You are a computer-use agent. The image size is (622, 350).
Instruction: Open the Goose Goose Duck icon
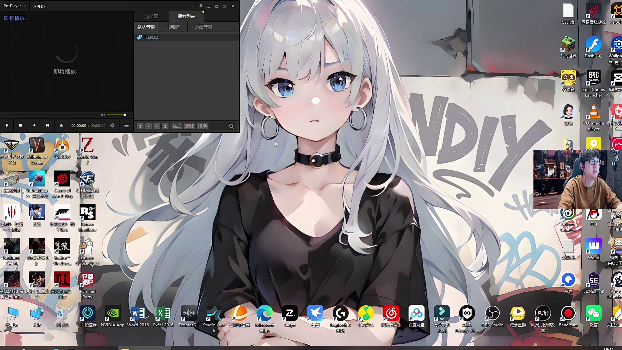[88, 252]
